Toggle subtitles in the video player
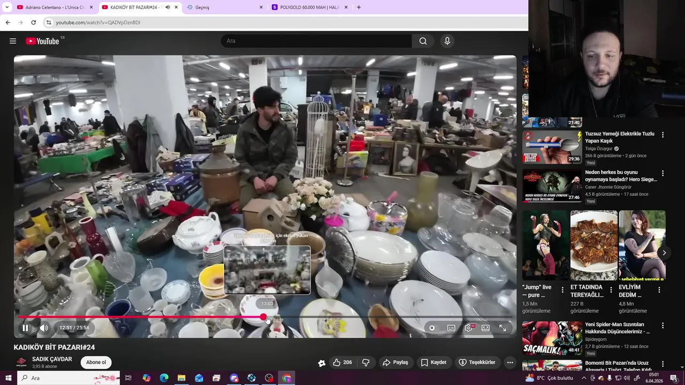Viewport: 685px width, 385px height. [451, 328]
